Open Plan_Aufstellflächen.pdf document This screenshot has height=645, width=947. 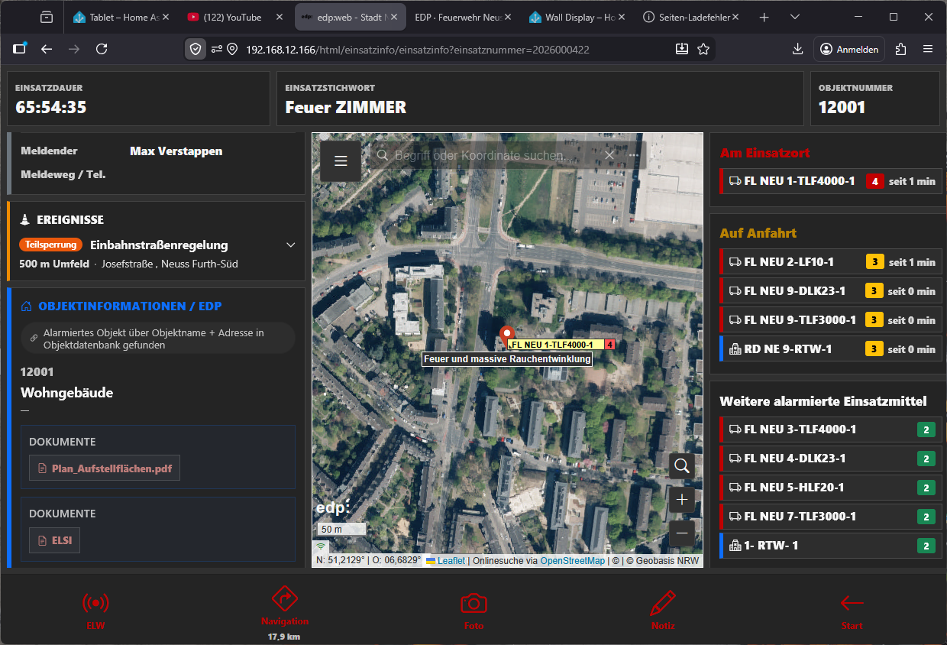[x=105, y=468]
